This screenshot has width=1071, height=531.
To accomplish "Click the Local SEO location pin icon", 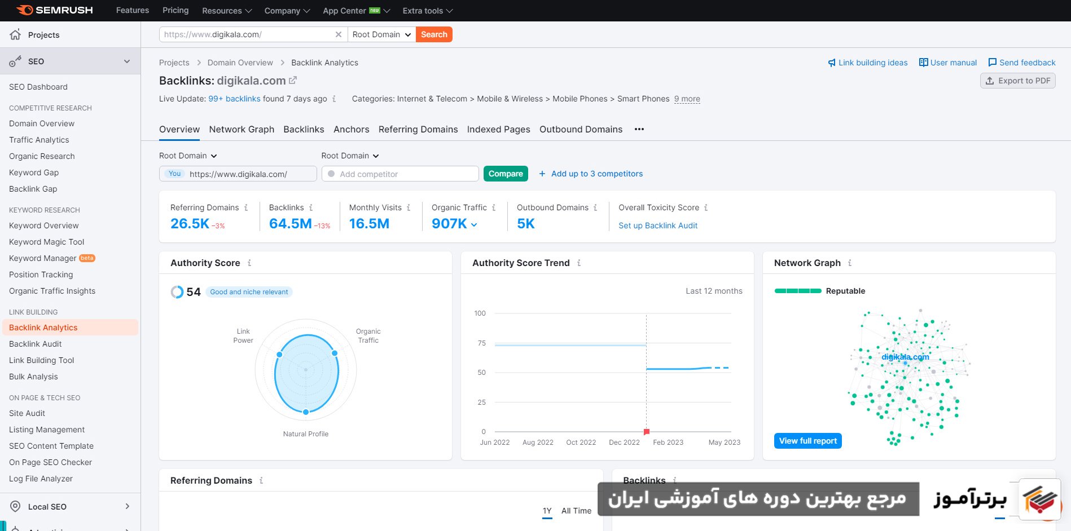I will coord(16,506).
